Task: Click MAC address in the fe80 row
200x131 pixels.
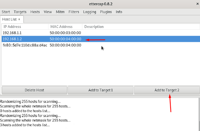Action: point(65,45)
